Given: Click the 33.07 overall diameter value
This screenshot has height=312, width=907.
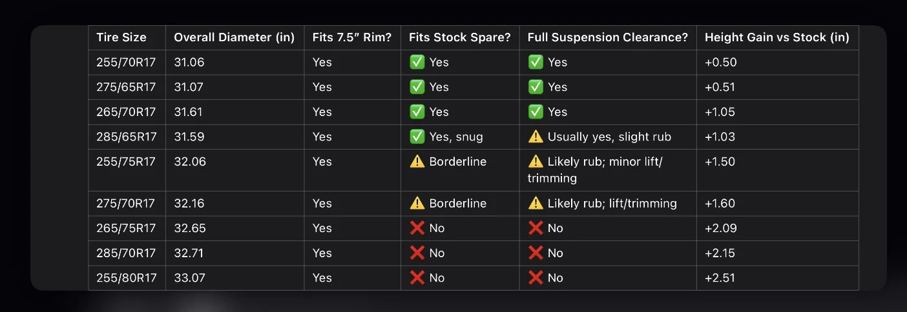Looking at the screenshot, I should tap(190, 278).
